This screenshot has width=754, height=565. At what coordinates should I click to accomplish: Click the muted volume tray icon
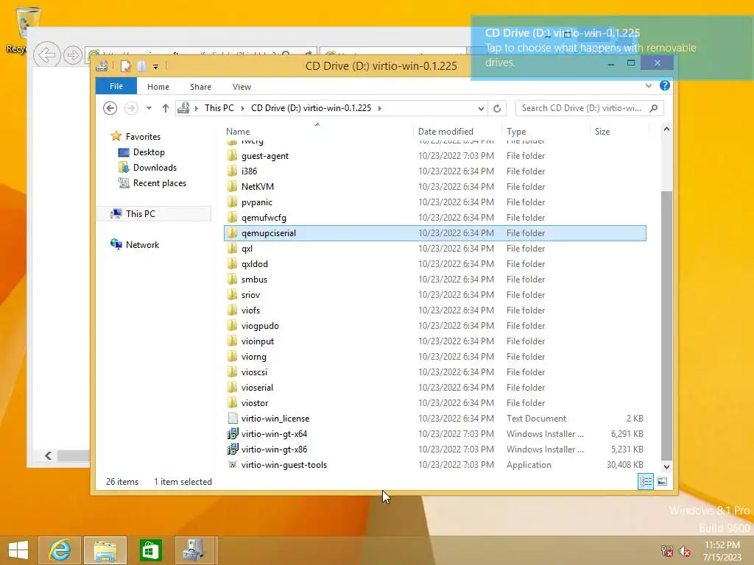point(684,550)
